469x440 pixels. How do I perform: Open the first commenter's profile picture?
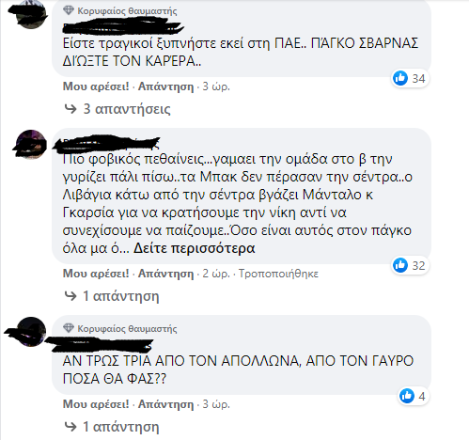point(30,14)
